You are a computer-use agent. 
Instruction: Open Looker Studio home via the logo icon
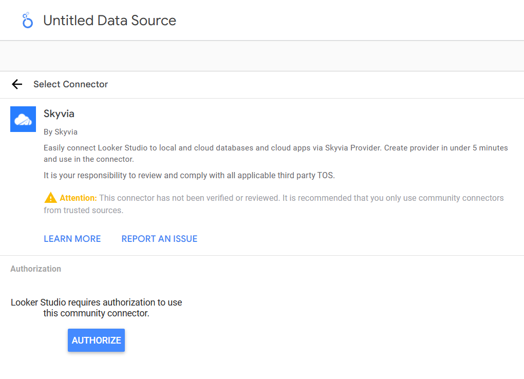pos(27,20)
